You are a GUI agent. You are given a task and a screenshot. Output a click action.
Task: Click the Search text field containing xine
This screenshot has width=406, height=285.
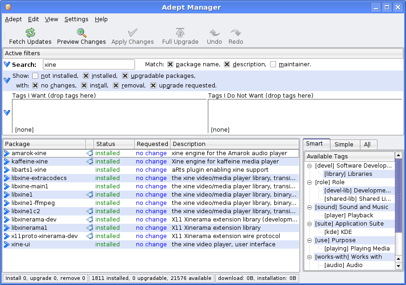(x=88, y=65)
